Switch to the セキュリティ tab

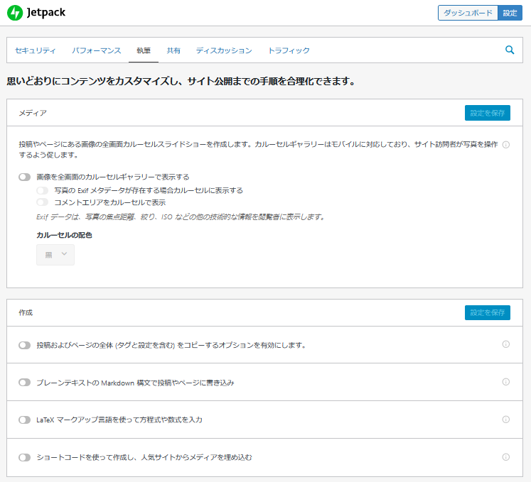pos(36,50)
